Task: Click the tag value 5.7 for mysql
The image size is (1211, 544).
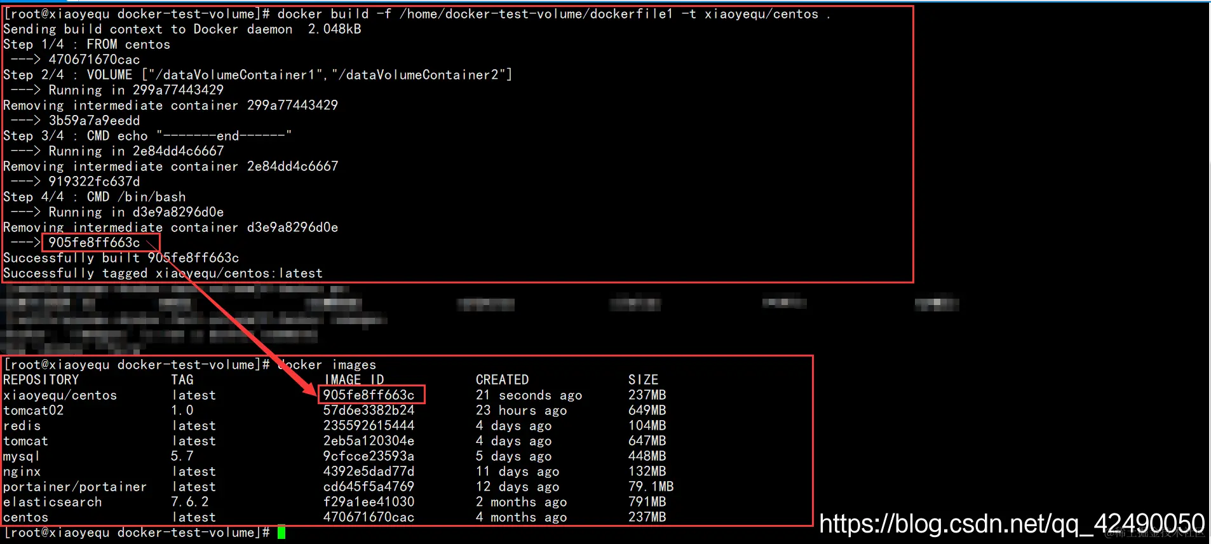Action: pyautogui.click(x=182, y=456)
